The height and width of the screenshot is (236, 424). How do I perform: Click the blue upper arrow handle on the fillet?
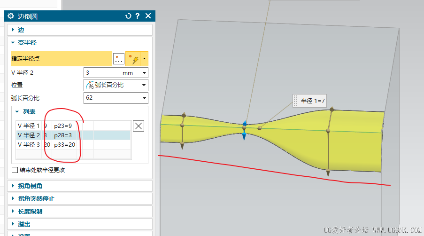245,124
